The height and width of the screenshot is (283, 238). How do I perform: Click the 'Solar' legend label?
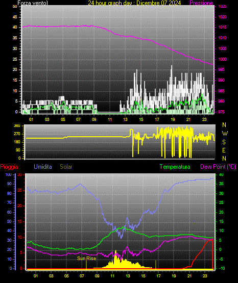pos(66,167)
